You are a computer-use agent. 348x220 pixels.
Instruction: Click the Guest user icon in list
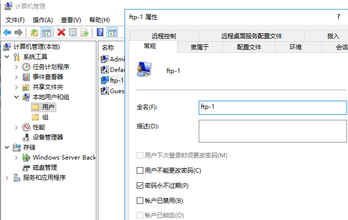tap(105, 91)
